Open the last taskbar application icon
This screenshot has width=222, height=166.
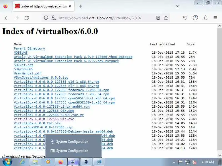(99, 162)
